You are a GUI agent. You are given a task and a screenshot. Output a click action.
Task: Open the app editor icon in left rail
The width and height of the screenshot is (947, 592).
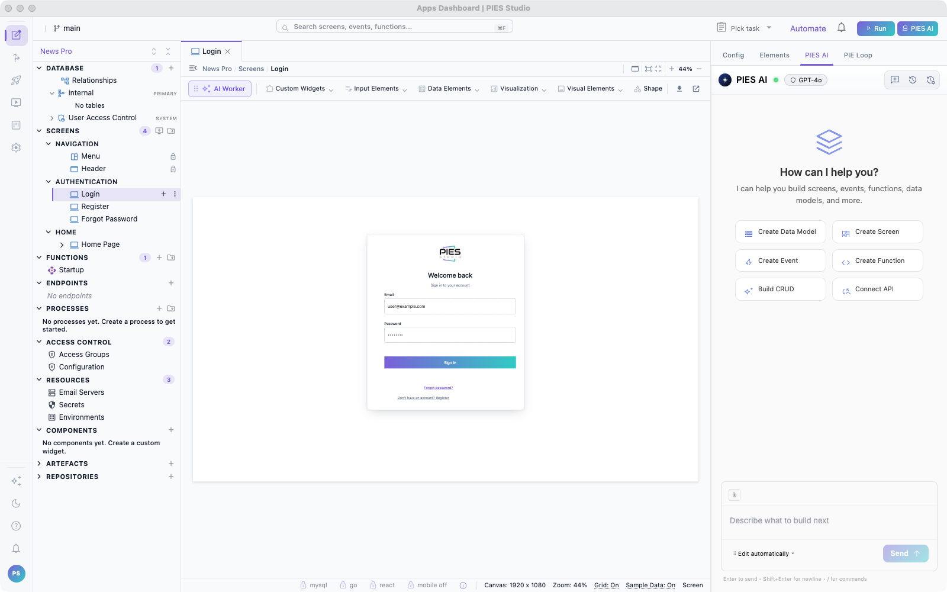pyautogui.click(x=16, y=36)
